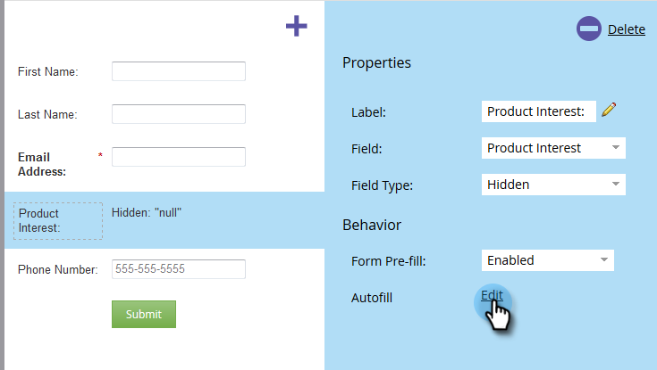This screenshot has height=370, width=657.
Task: Expand the Field dropdown arrow
Action: tap(615, 148)
